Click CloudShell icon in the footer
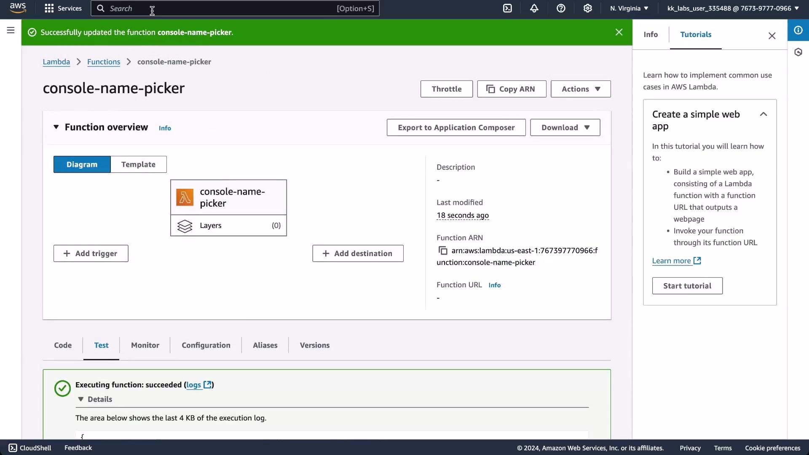This screenshot has height=455, width=809. point(13,448)
